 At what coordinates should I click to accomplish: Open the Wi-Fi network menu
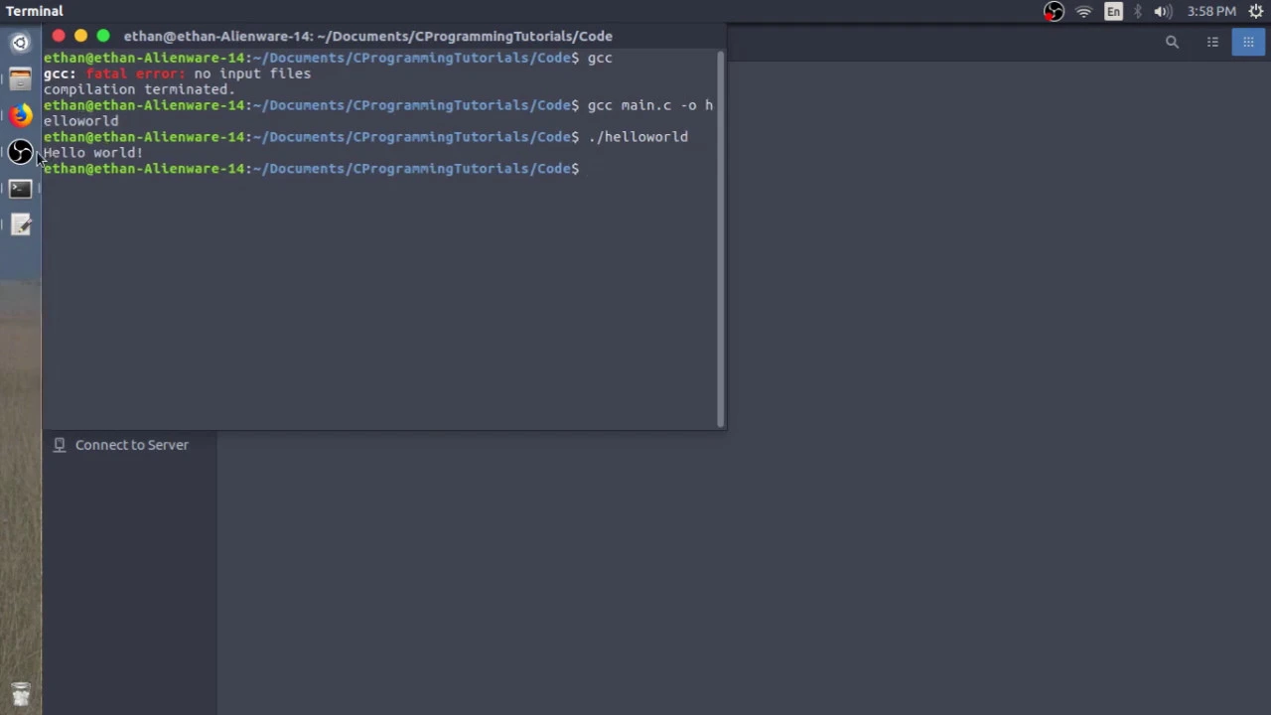point(1084,12)
